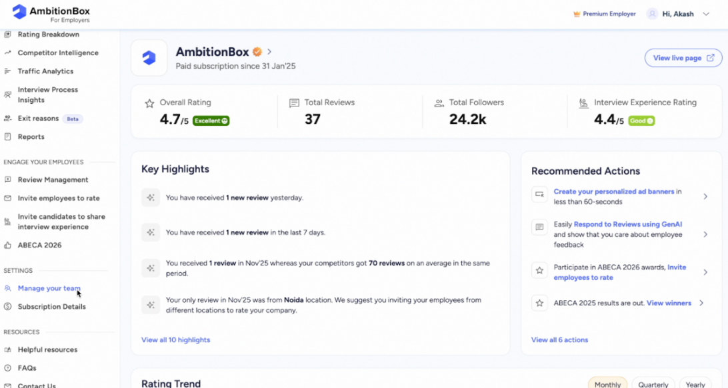Image resolution: width=728 pixels, height=388 pixels.
Task: Click the user avatar icon beside Hi, Akash
Action: click(653, 14)
